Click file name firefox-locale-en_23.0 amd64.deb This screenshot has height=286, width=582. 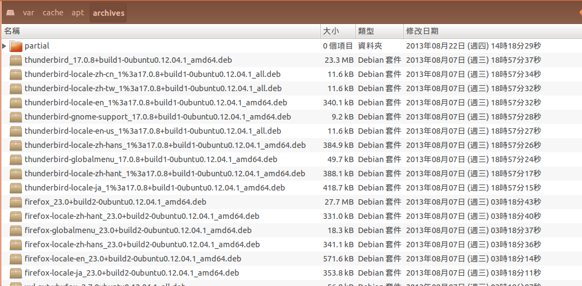pyautogui.click(x=133, y=259)
